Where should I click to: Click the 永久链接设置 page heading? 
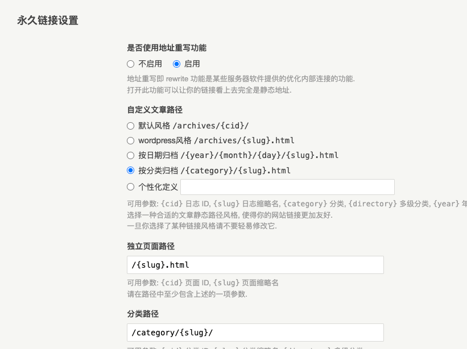click(48, 20)
